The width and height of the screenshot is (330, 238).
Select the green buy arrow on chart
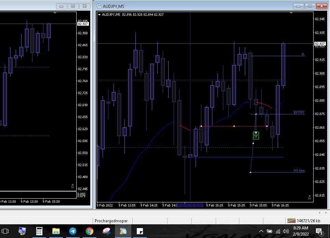[256, 135]
